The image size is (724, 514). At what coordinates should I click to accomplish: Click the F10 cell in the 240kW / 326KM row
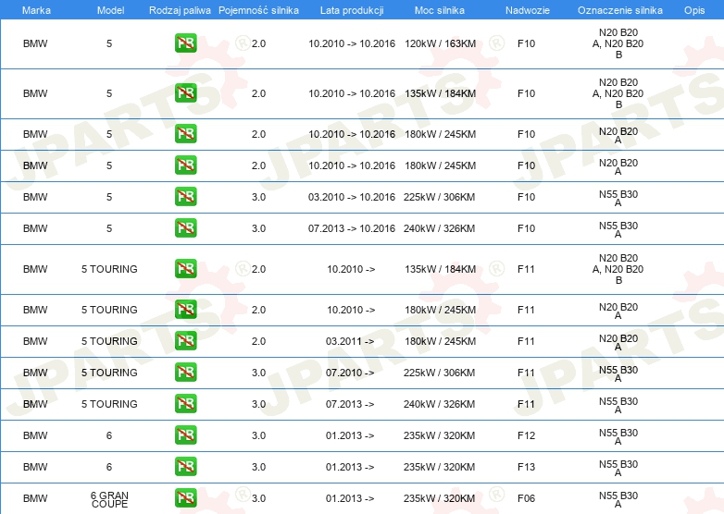coord(527,228)
